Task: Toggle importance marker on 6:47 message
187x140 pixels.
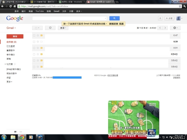Action: click(41, 35)
